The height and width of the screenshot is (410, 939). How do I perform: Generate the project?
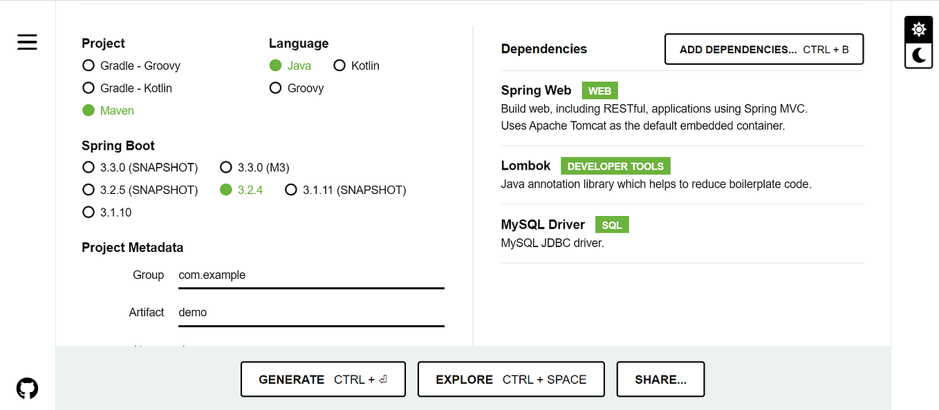pos(323,380)
